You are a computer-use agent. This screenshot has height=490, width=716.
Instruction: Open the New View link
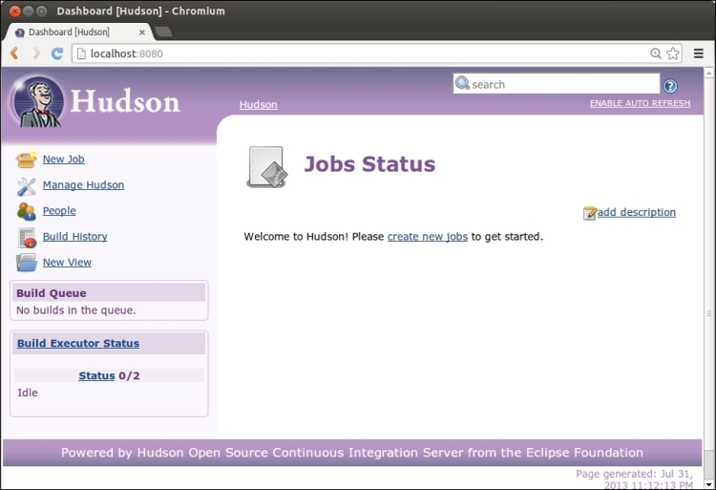[67, 262]
